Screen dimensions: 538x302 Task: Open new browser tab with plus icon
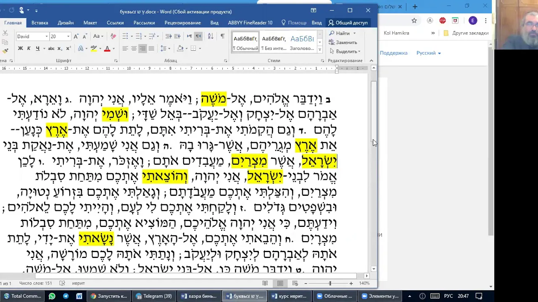415,7
